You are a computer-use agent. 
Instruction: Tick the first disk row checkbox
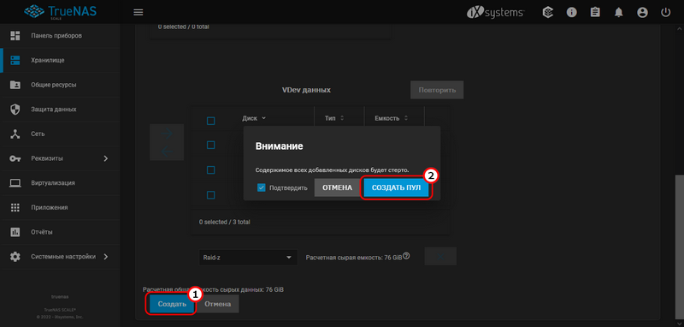tap(210, 145)
